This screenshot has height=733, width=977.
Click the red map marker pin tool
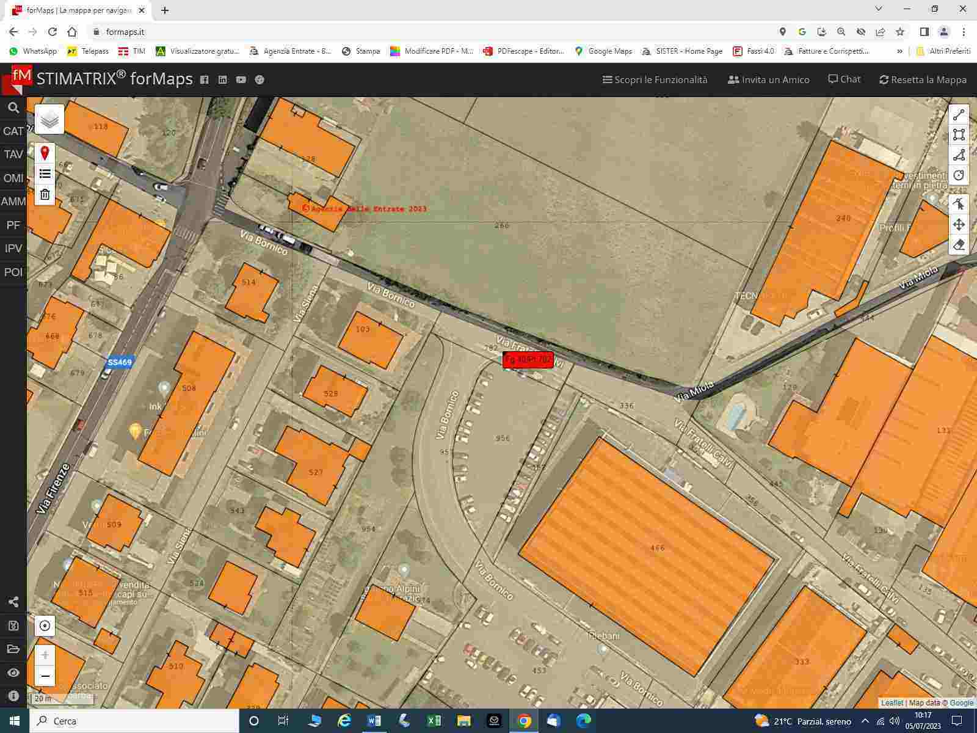pos(45,153)
